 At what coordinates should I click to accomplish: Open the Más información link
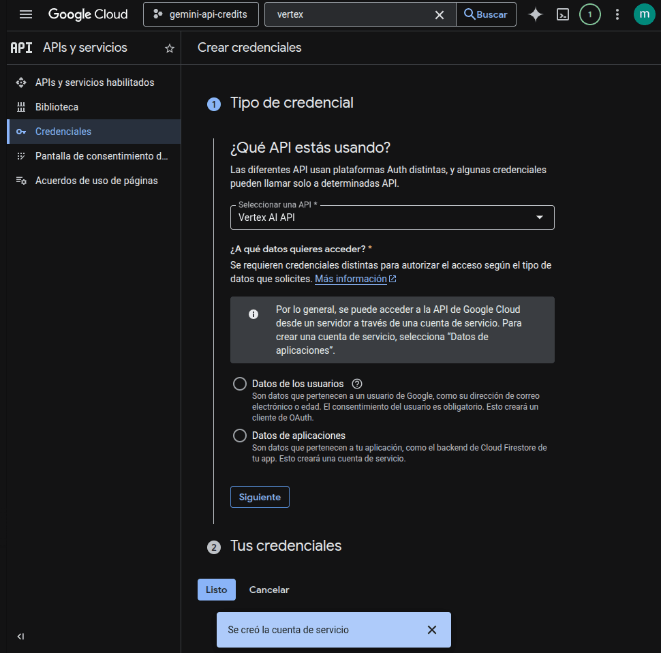tap(351, 279)
